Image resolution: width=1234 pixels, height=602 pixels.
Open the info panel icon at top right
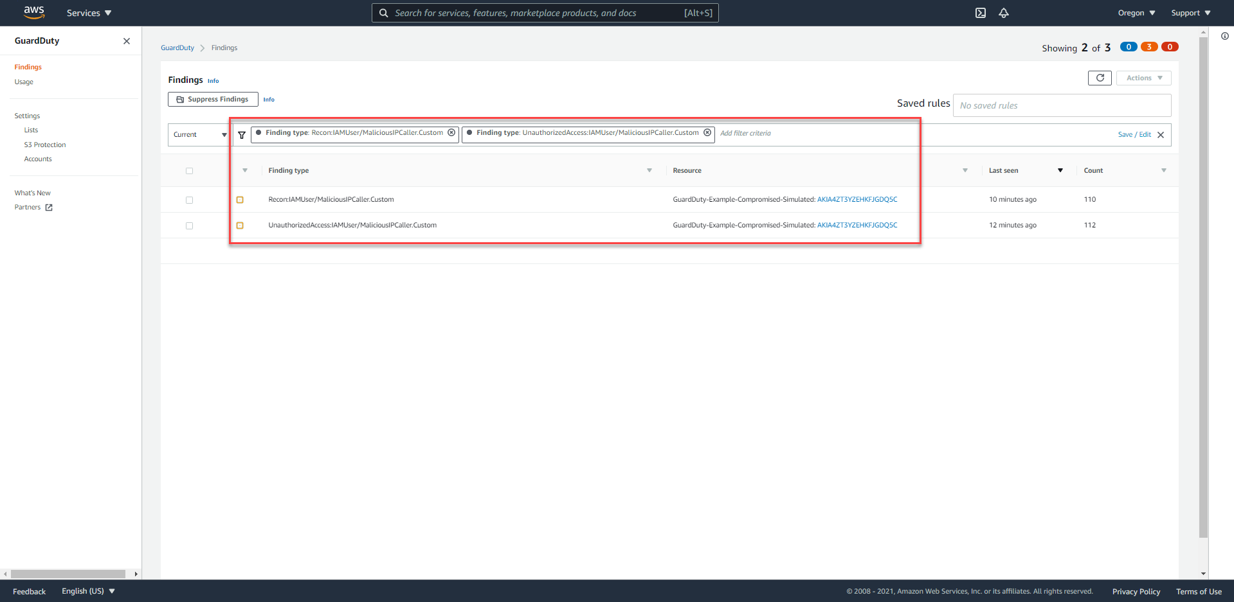pyautogui.click(x=1225, y=36)
